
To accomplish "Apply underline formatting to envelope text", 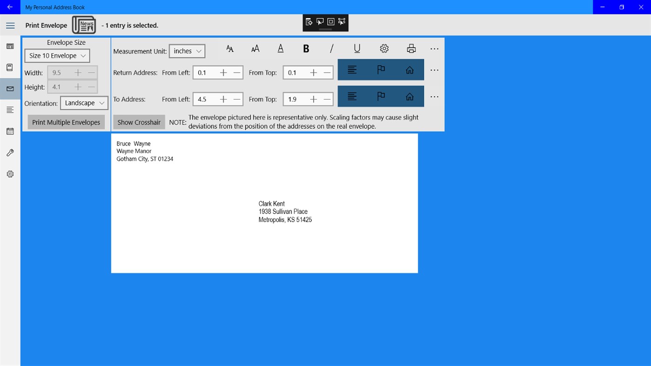I will click(x=356, y=48).
